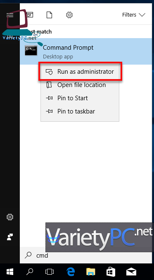Viewport: 154px width, 280px height.
Task: Open the hamburger menu in the sidebar
Action: pos(10,15)
